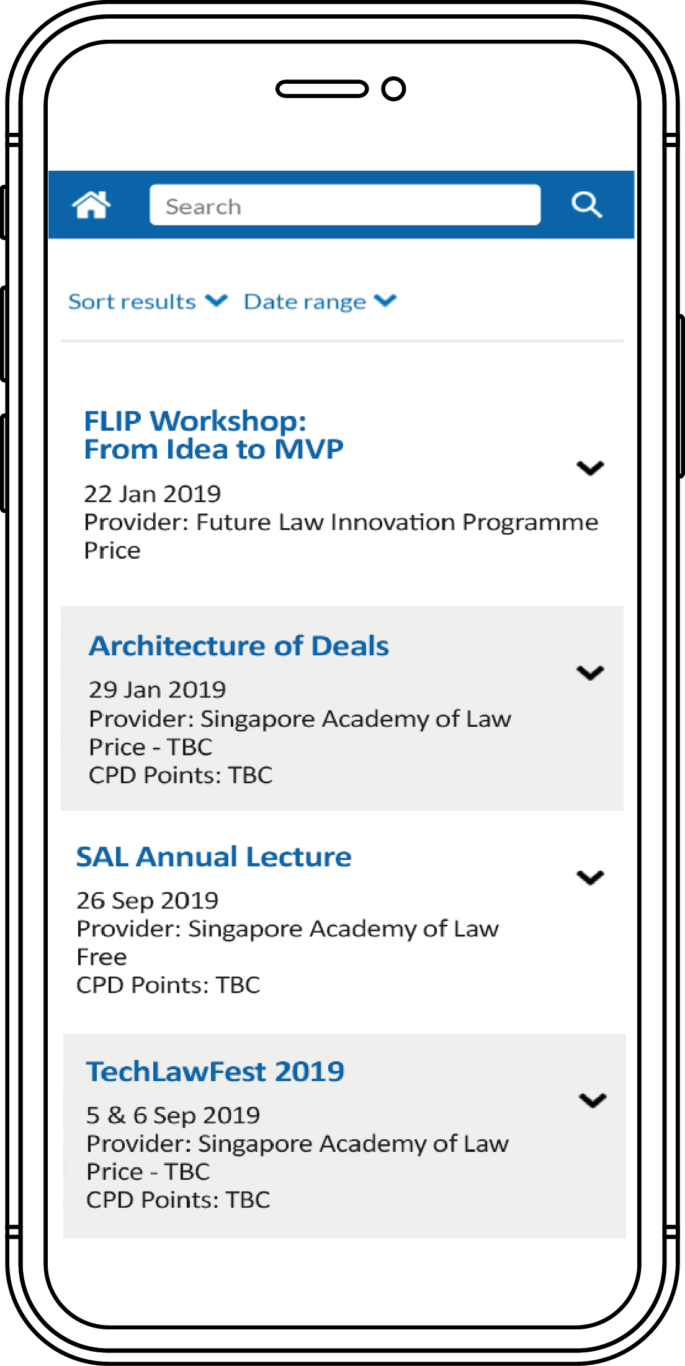Click Provider: Future Law Innovation Programme

[x=341, y=523]
